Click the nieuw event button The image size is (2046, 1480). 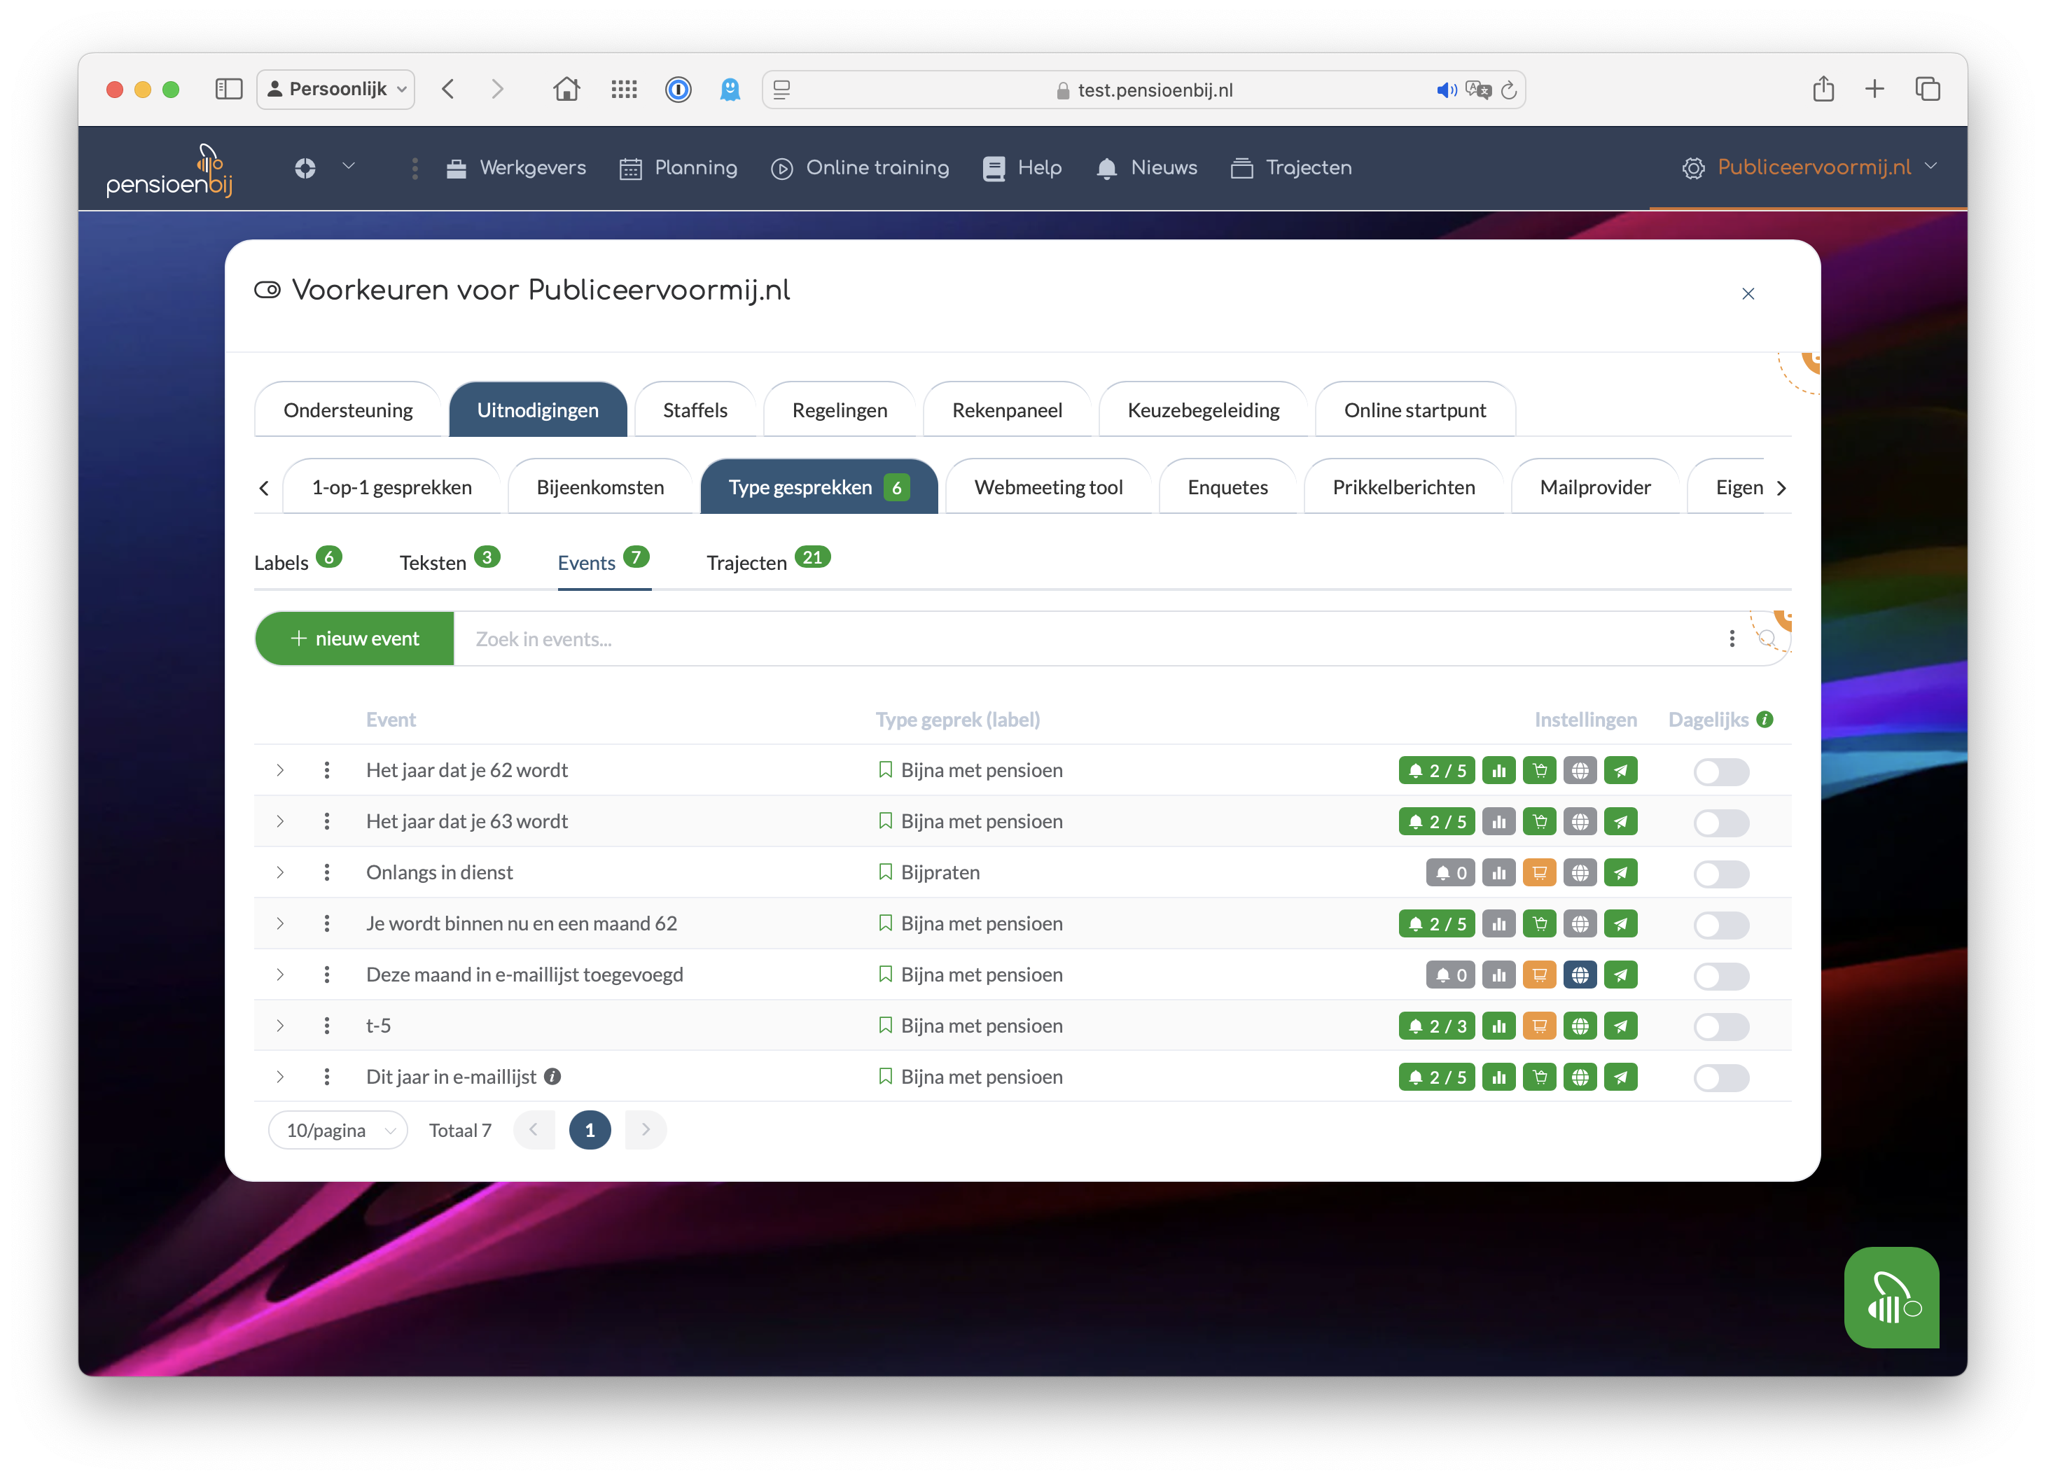click(354, 638)
